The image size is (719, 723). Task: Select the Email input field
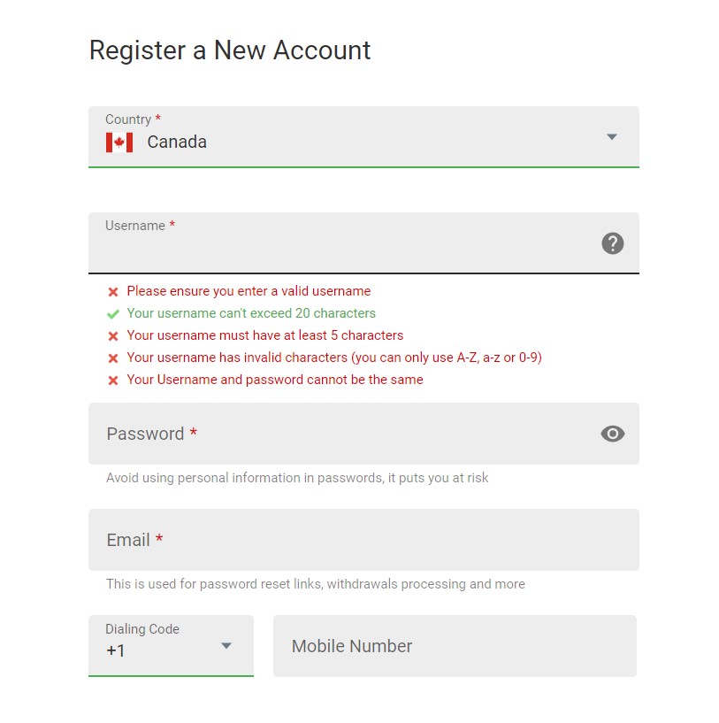363,540
